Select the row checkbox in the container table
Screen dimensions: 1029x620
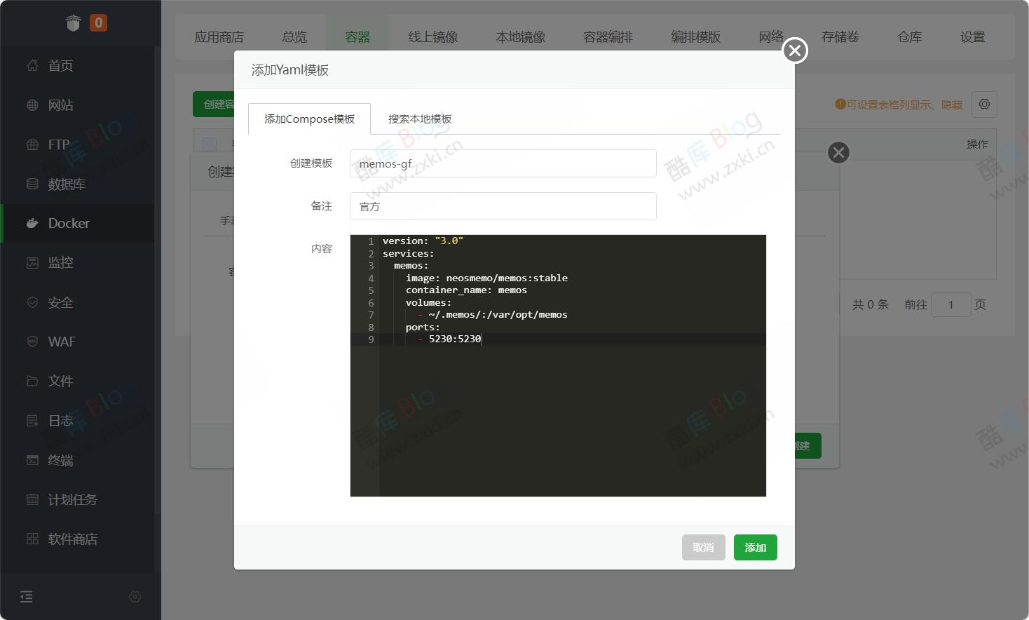[x=209, y=143]
